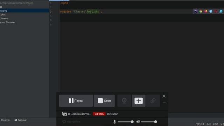This screenshot has width=224, height=126.
Task: Click the <?php opening tag in editor
Action: [x=64, y=3]
